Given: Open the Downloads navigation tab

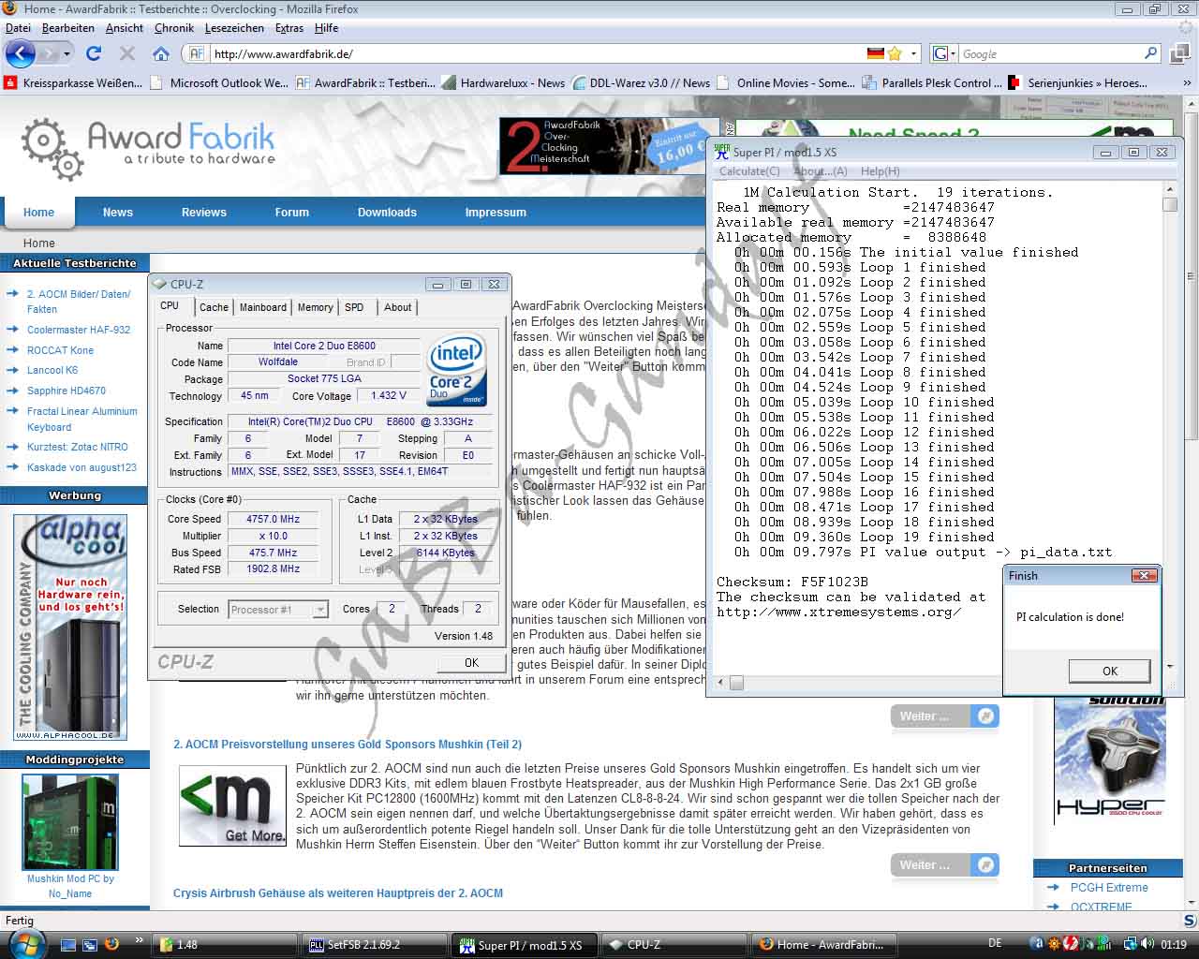Looking at the screenshot, I should coord(387,213).
